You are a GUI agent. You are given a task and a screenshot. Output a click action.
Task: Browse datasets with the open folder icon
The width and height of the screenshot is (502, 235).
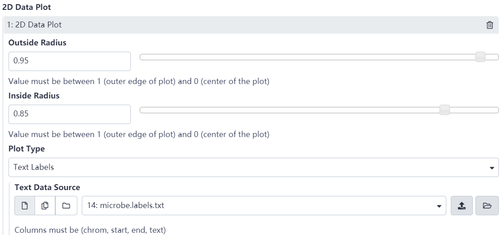click(x=486, y=206)
